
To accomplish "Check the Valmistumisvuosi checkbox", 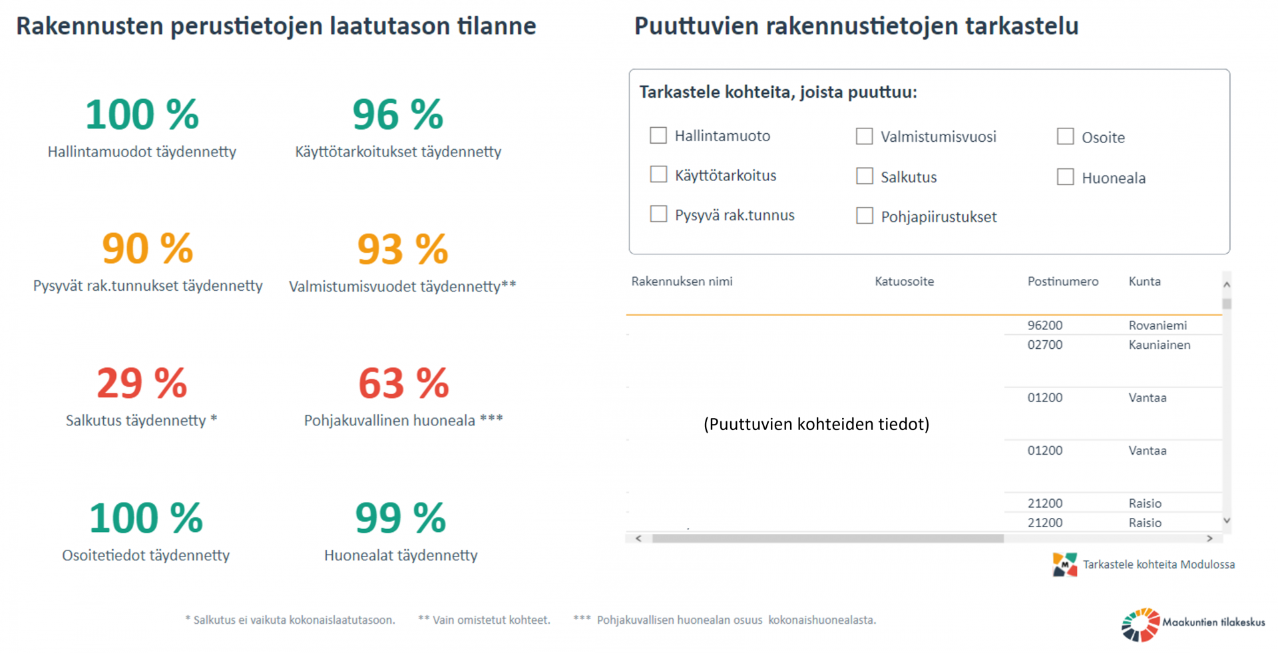I will click(x=865, y=136).
